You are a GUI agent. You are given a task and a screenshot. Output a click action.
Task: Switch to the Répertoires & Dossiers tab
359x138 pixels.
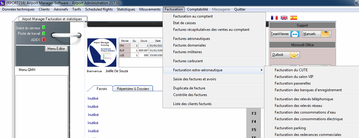pyautogui.click(x=135, y=89)
